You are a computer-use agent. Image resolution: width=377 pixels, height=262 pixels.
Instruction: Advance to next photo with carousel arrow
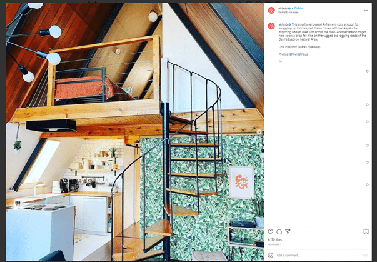259,132
